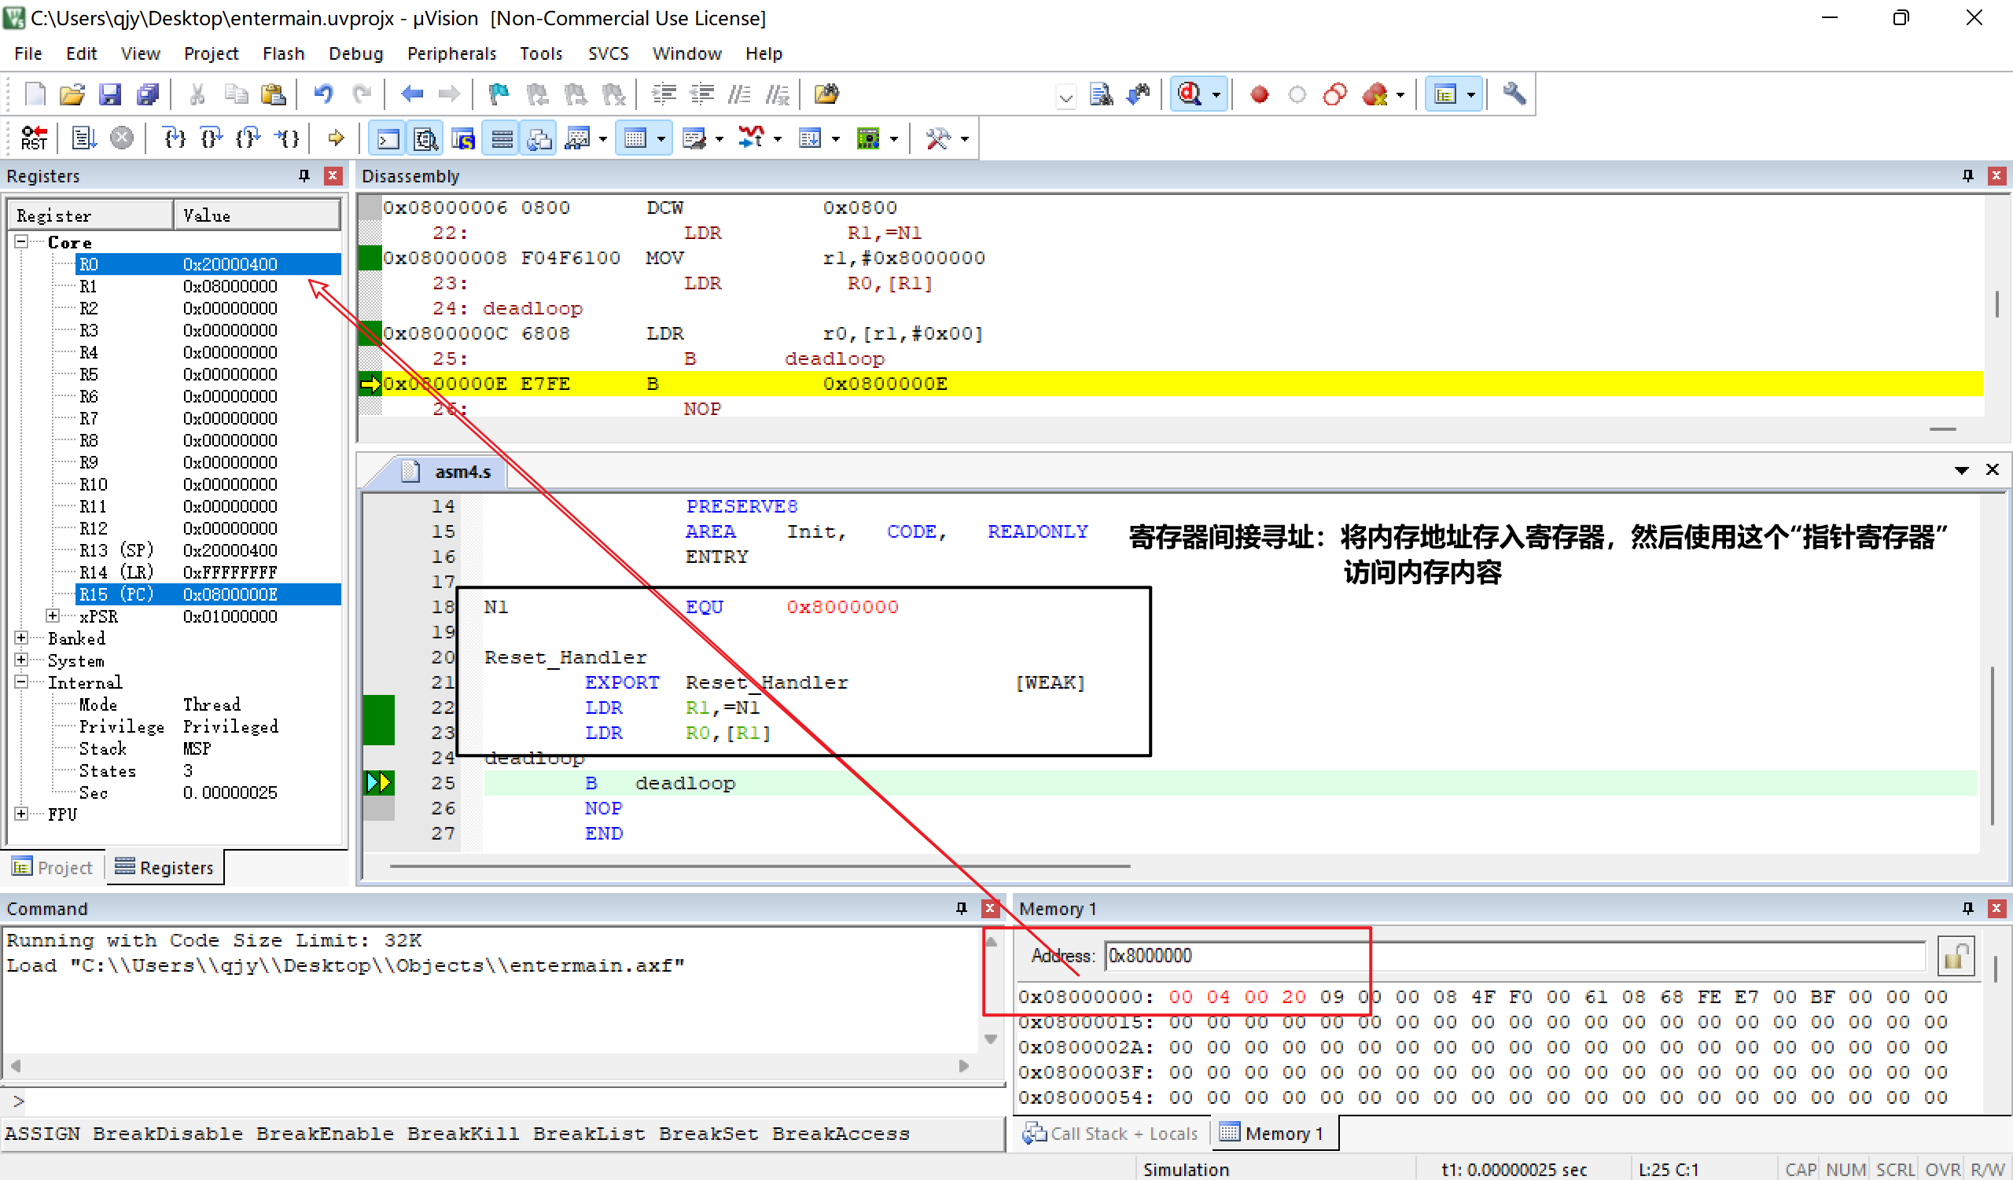Viewport: 2013px width, 1180px height.
Task: Reset the CPU with RST button
Action: tap(34, 139)
